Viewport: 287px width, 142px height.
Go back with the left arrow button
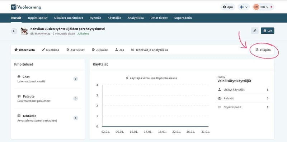click(14, 31)
